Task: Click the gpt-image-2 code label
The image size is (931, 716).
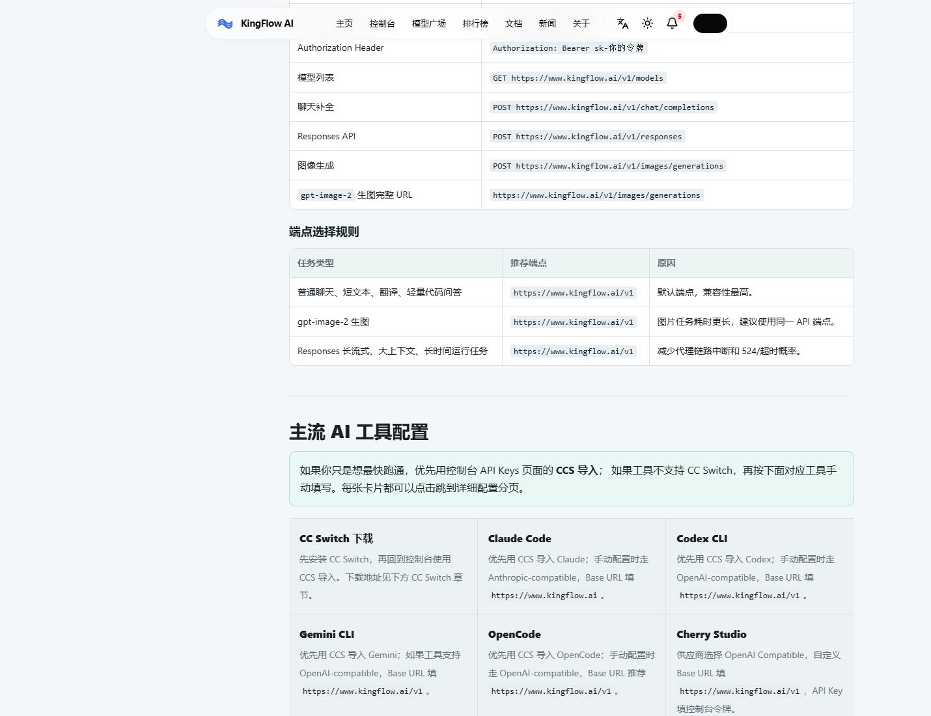Action: pyautogui.click(x=326, y=195)
